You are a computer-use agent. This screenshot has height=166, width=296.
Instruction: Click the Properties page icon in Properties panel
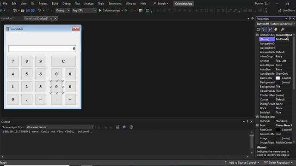pos(270,30)
